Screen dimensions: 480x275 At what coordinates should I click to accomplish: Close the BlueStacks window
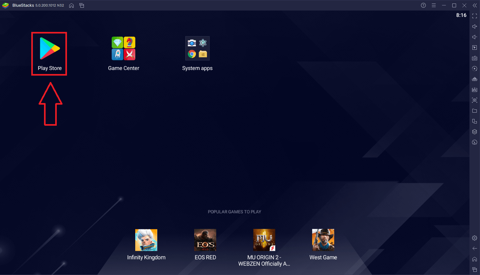click(464, 5)
